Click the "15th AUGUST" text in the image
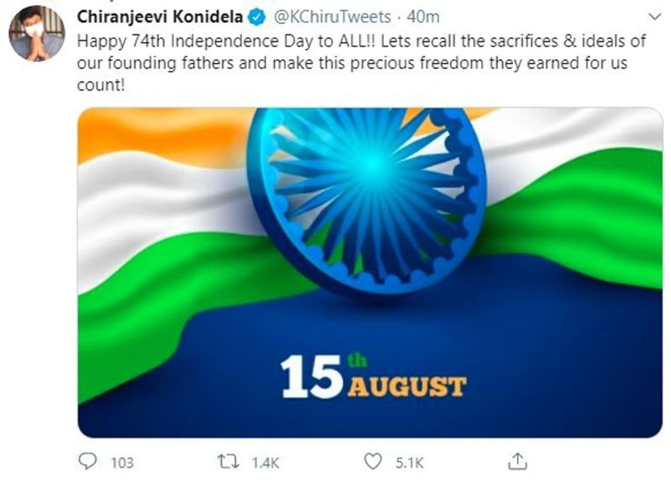 373,378
